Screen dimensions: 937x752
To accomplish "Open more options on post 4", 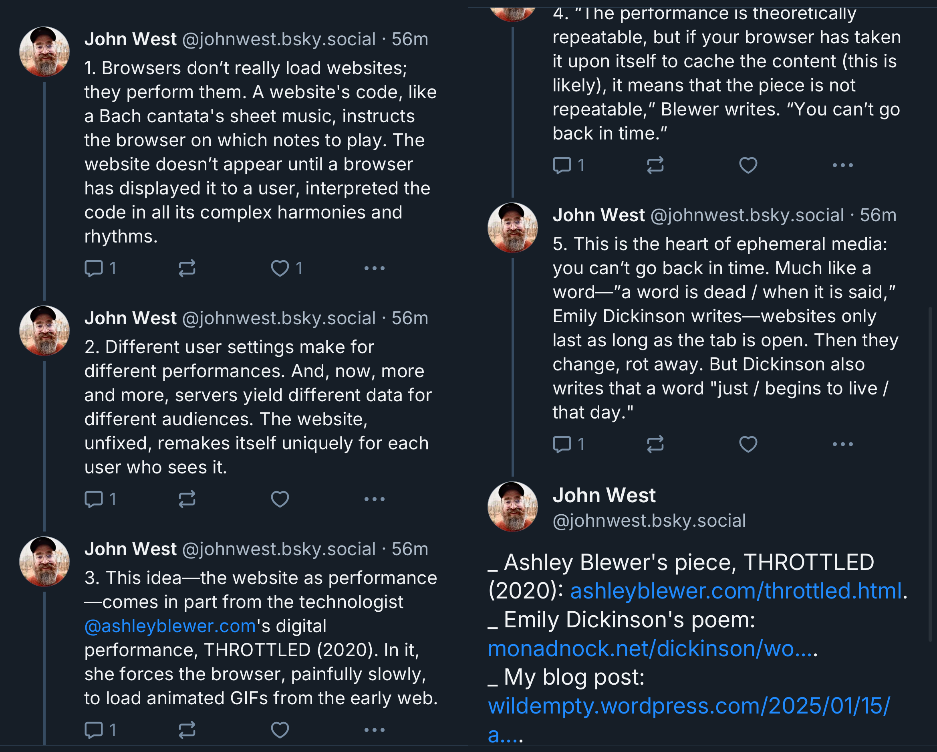I will tap(842, 165).
